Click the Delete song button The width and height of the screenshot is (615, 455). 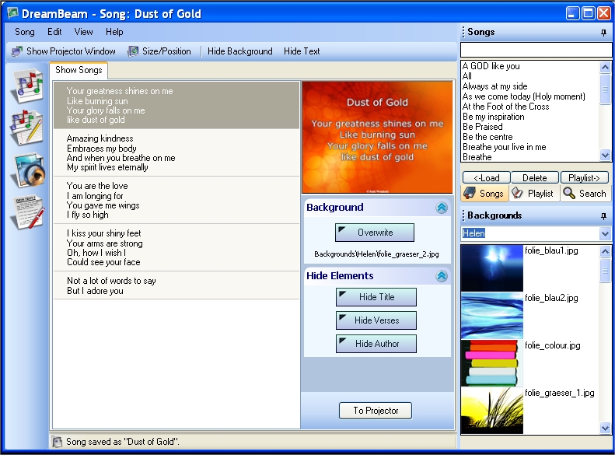tap(535, 177)
